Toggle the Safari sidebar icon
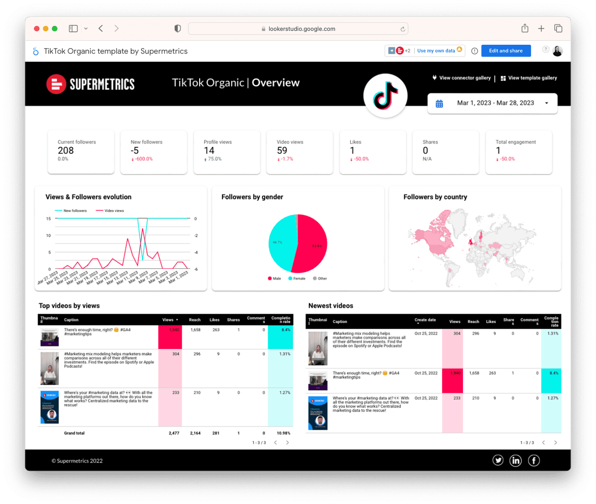This screenshot has height=504, width=596. [73, 28]
